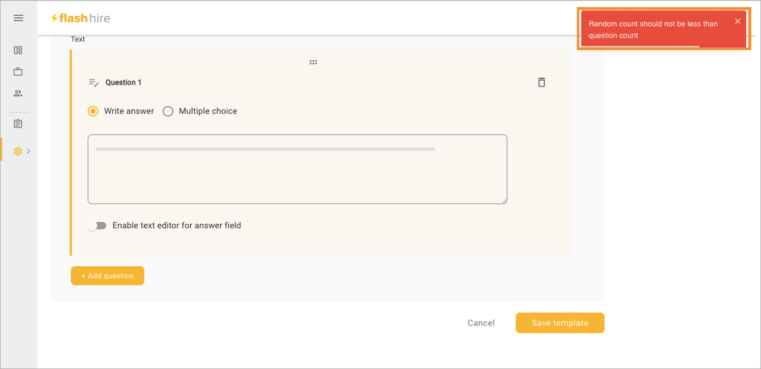
Task: Grab the drag handle above Question 1
Action: click(313, 62)
